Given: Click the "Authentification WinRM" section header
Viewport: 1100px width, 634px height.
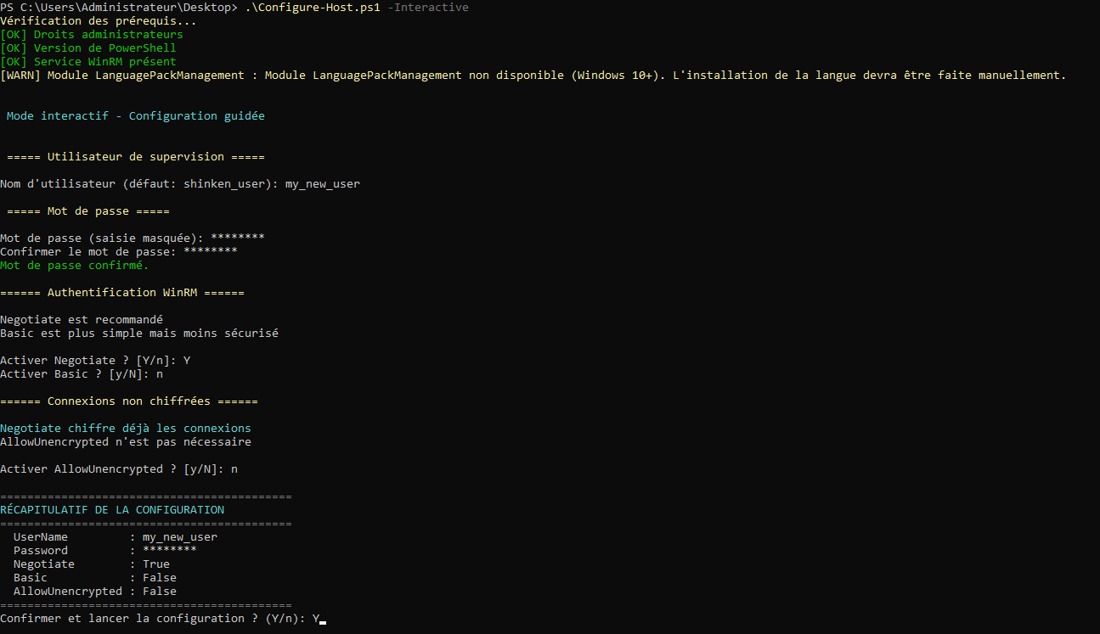Looking at the screenshot, I should click(x=122, y=293).
